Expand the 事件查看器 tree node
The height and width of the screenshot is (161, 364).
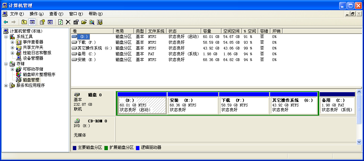[x=12, y=42]
